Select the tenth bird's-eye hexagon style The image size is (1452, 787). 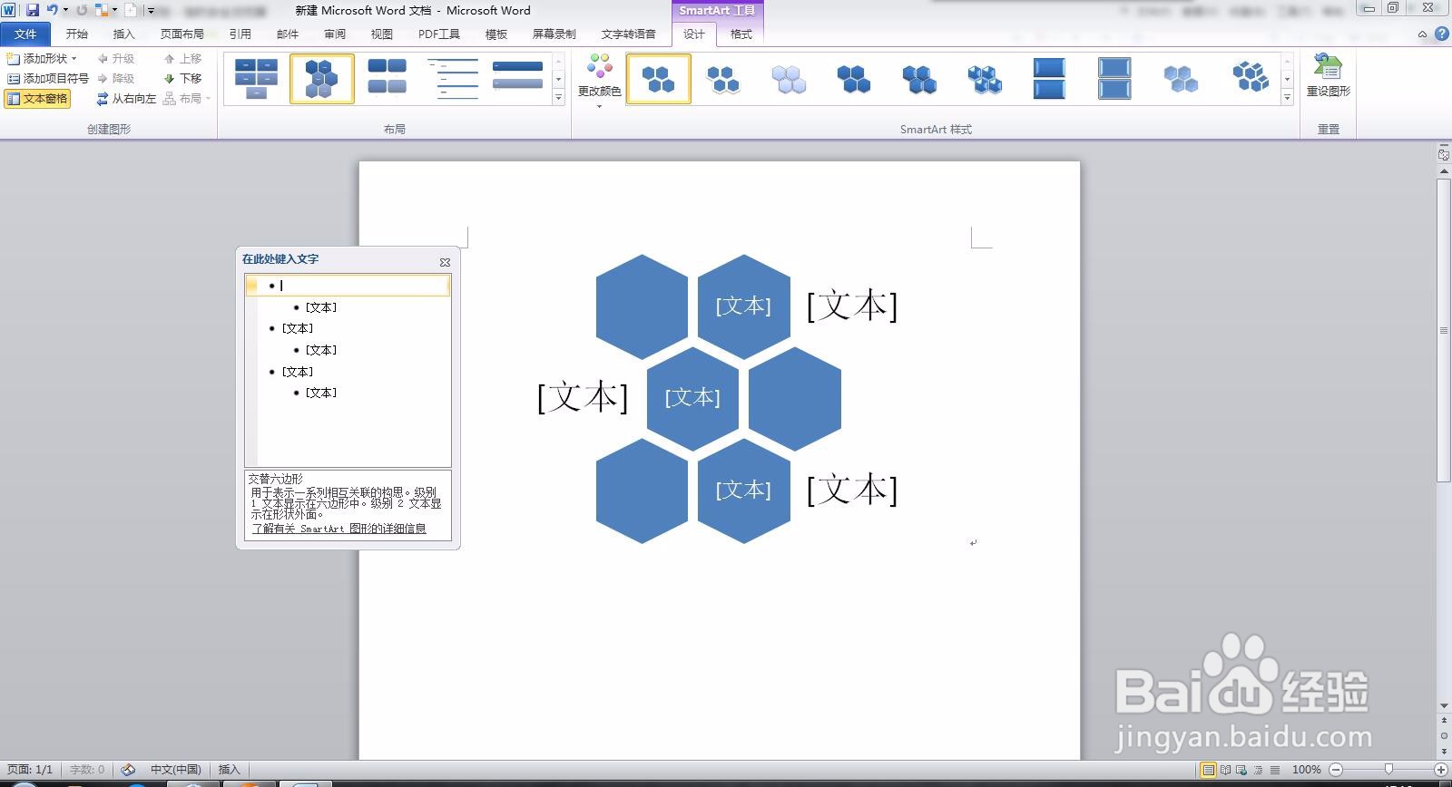point(1251,79)
